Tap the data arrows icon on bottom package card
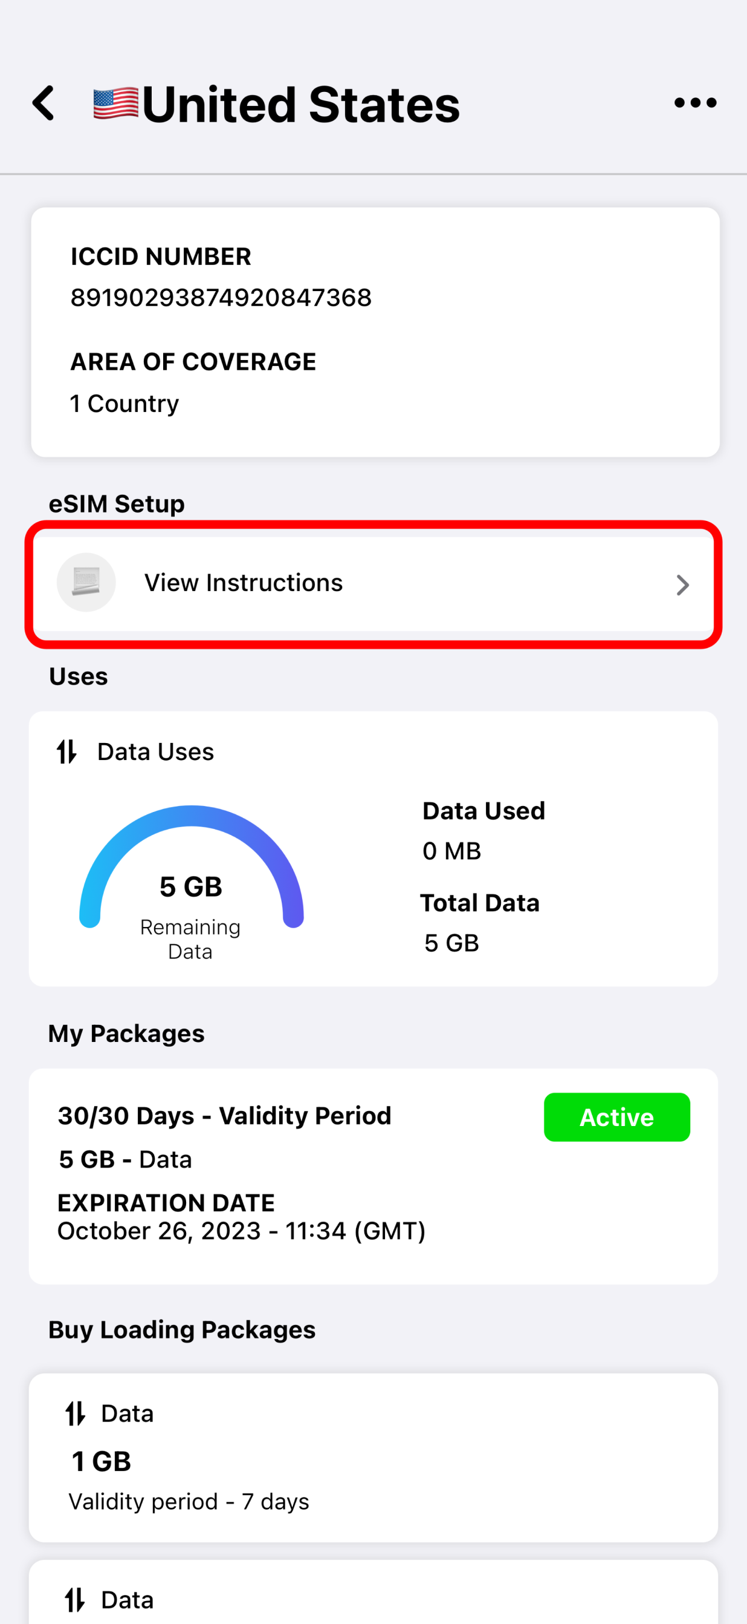 [x=76, y=1599]
